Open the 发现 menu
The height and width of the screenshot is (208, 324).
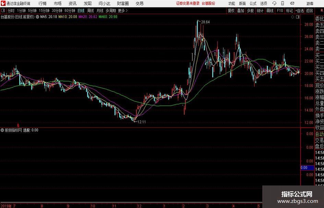[88, 3]
